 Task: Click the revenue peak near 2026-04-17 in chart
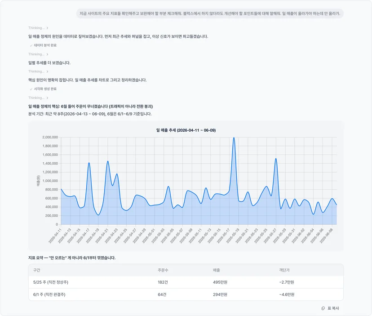click(x=89, y=163)
